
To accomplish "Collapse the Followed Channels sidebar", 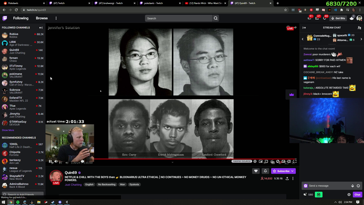I will point(41,28).
